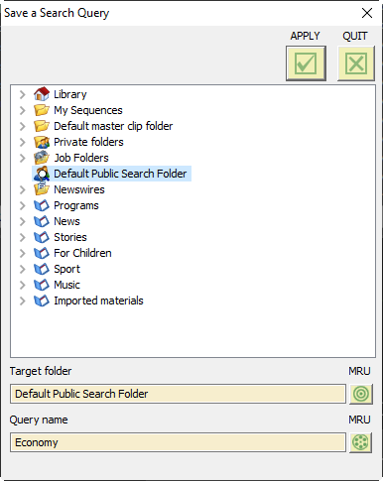Click the For Children book icon
383x481 pixels.
[42, 253]
